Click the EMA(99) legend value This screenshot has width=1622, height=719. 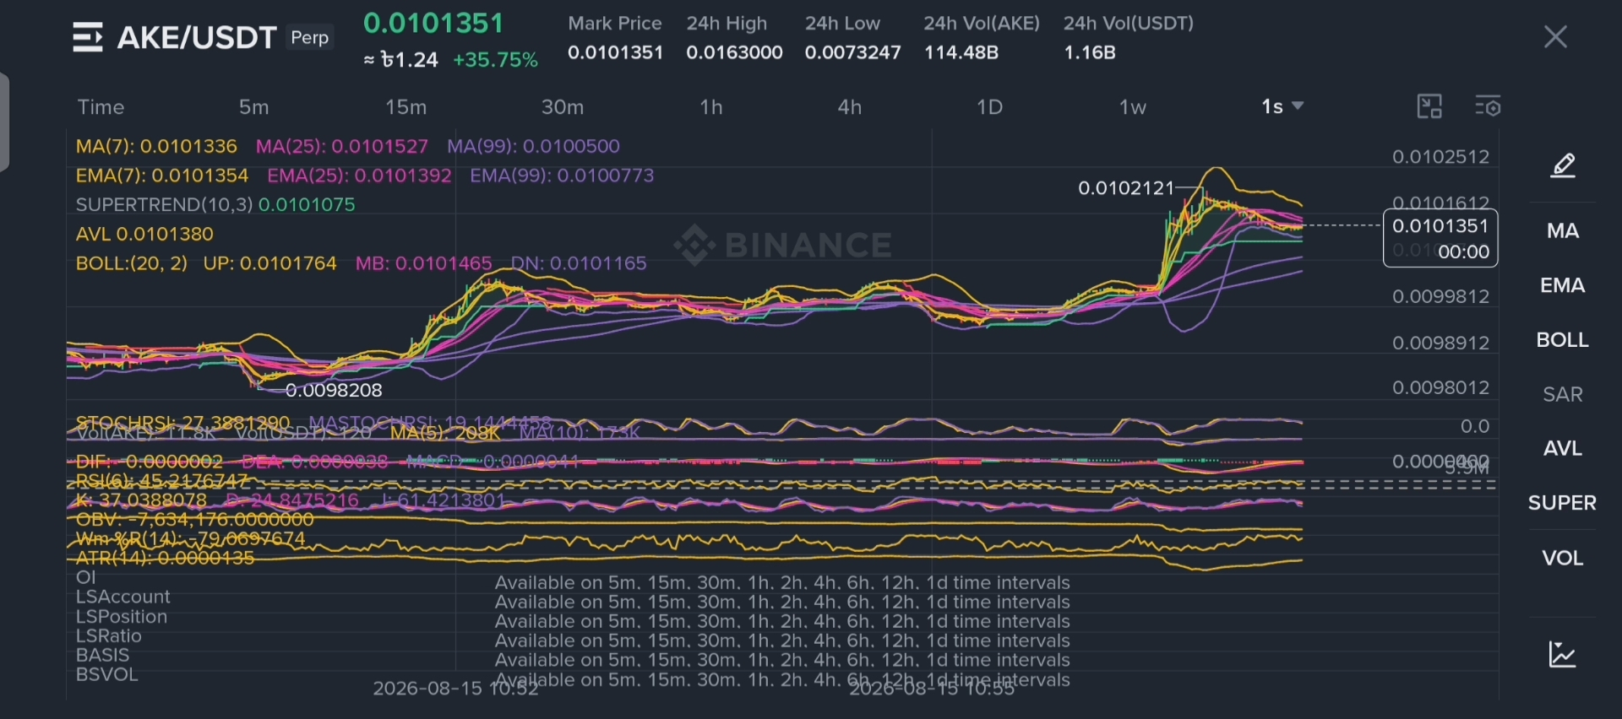[x=563, y=176]
